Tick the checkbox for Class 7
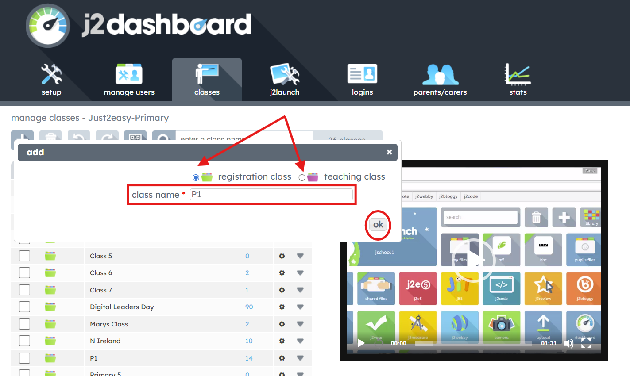The width and height of the screenshot is (630, 376). (25, 290)
